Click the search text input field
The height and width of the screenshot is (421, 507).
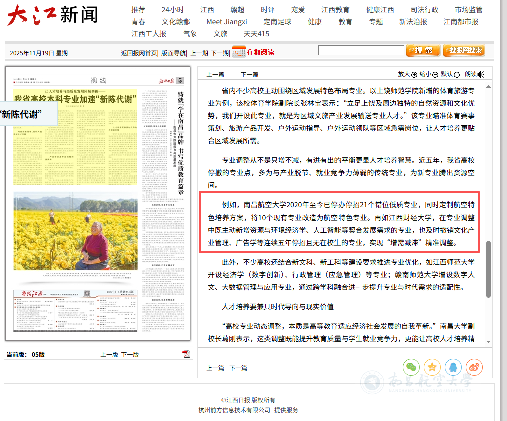[x=361, y=50]
